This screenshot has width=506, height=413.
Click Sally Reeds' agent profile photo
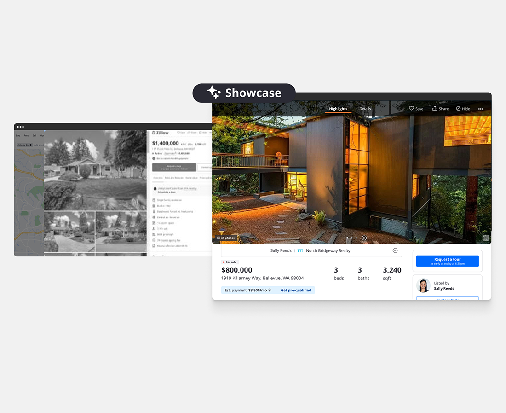coord(423,286)
